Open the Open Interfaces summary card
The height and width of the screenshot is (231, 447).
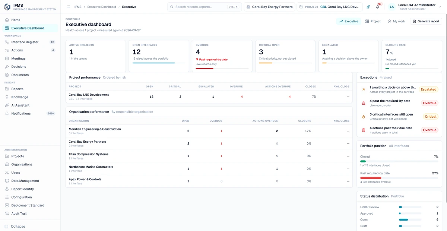tap(159, 56)
